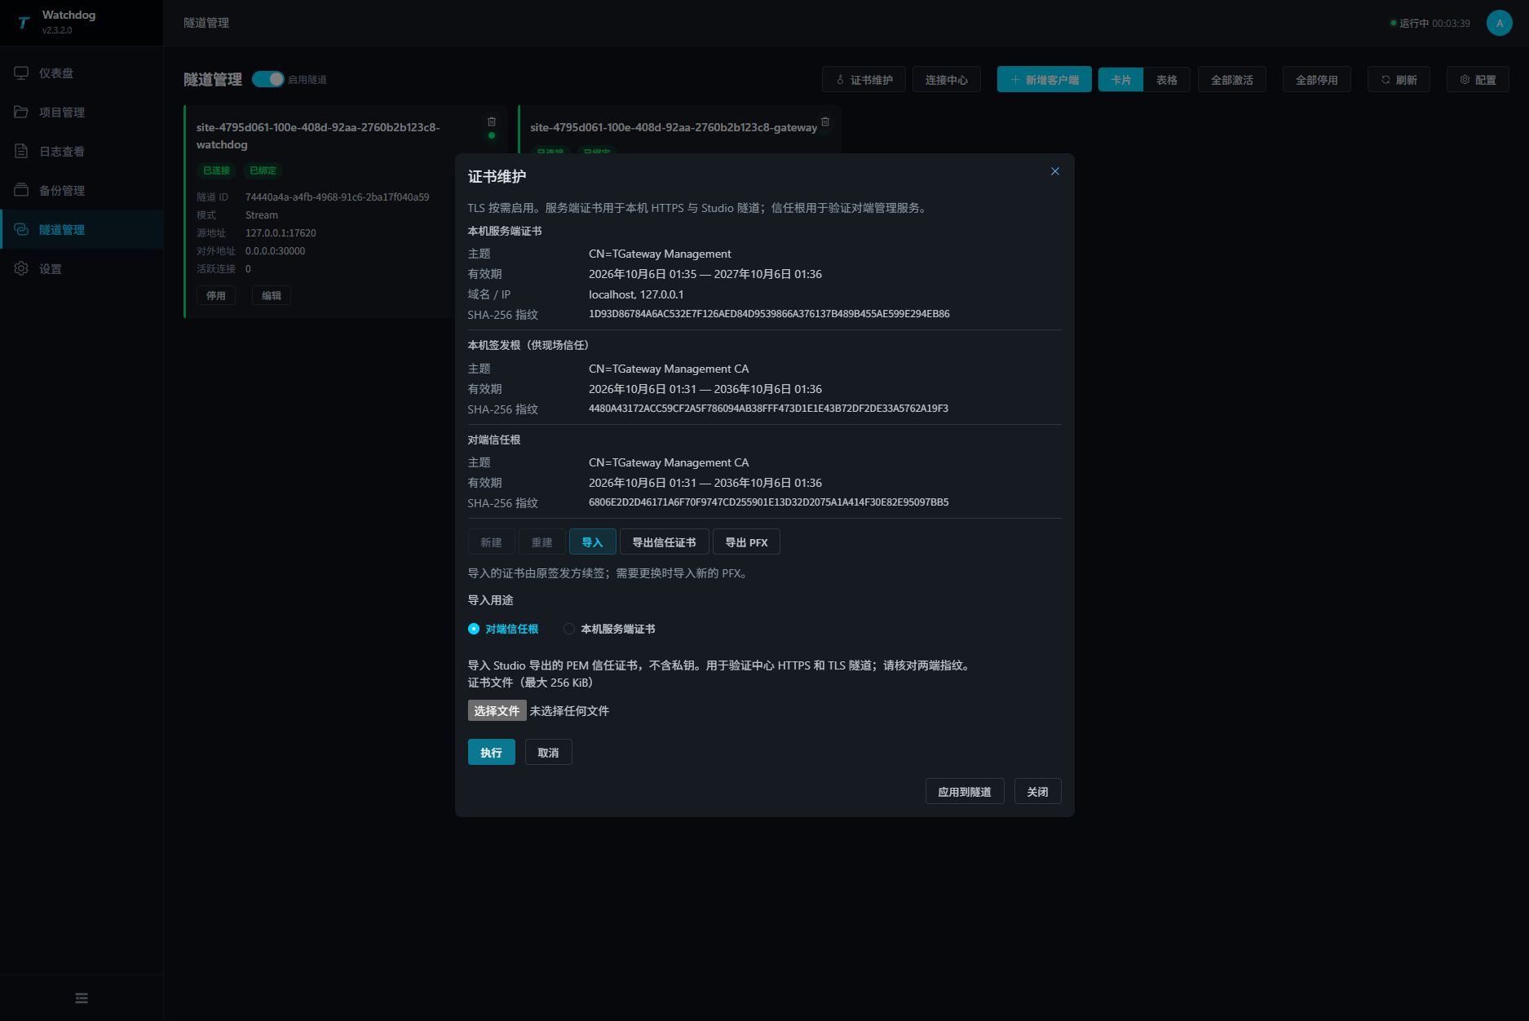
Task: Click the 新建 certificate button
Action: tap(492, 542)
